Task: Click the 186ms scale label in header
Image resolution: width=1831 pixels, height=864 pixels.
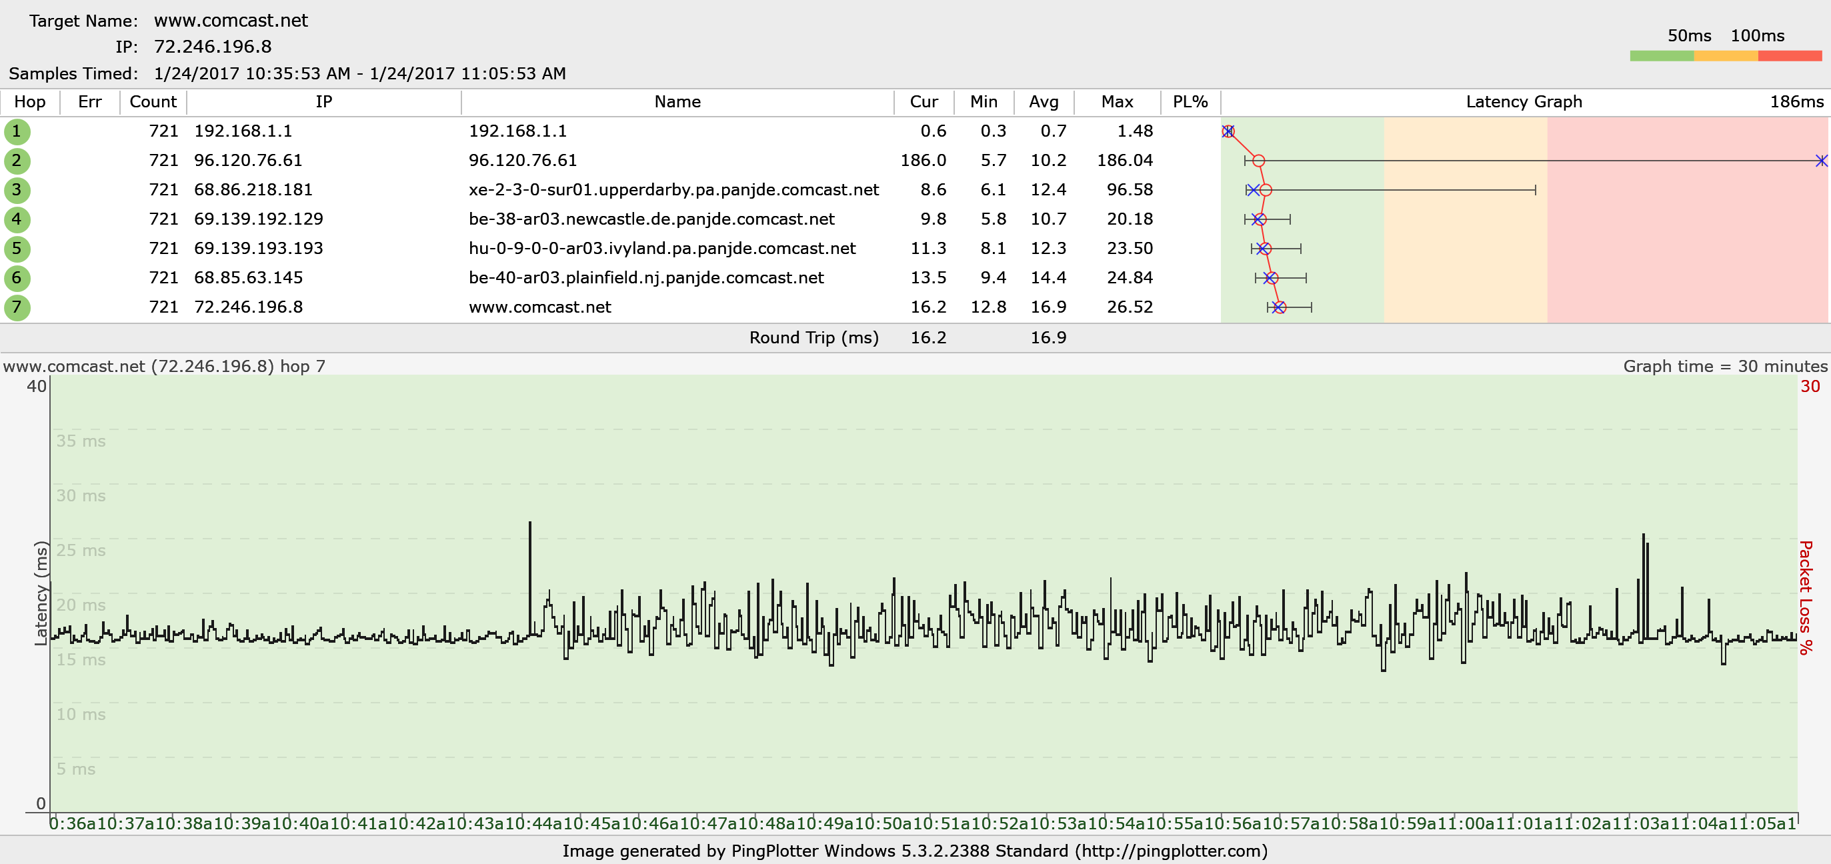Action: [1796, 101]
